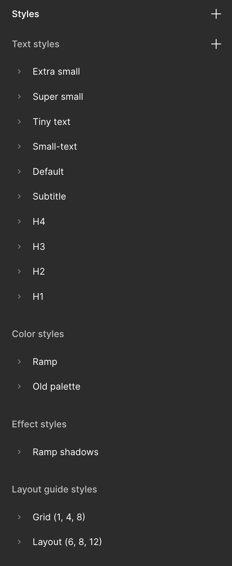Select the H2 text style row
232x566 pixels.
pyautogui.click(x=39, y=272)
